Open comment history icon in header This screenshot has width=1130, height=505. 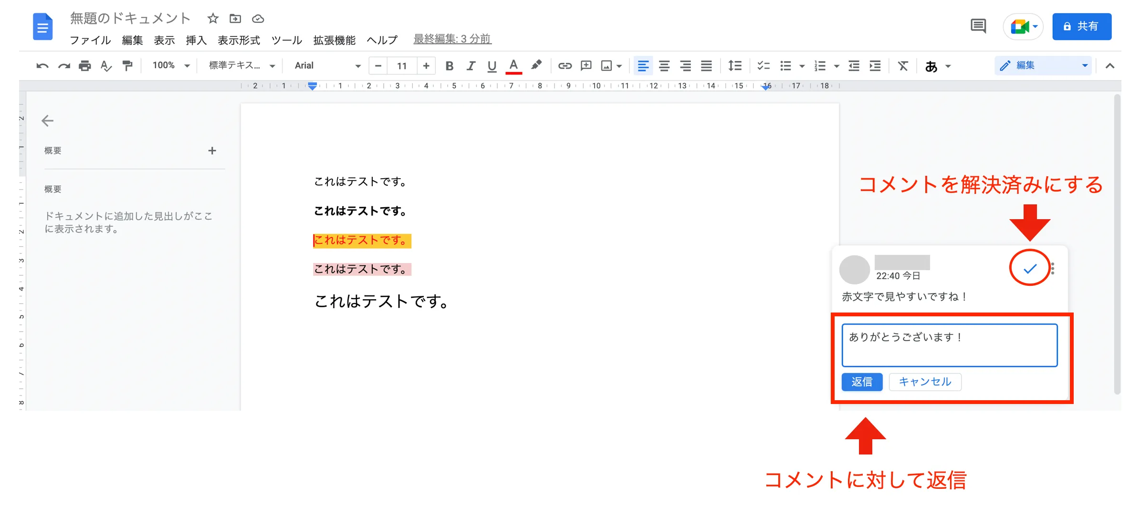pyautogui.click(x=978, y=26)
